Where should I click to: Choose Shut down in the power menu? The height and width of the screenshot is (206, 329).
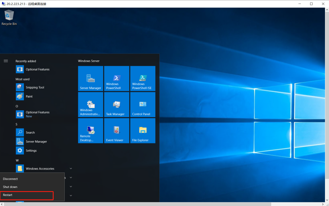(x=32, y=187)
